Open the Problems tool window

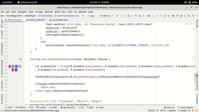[21, 107]
